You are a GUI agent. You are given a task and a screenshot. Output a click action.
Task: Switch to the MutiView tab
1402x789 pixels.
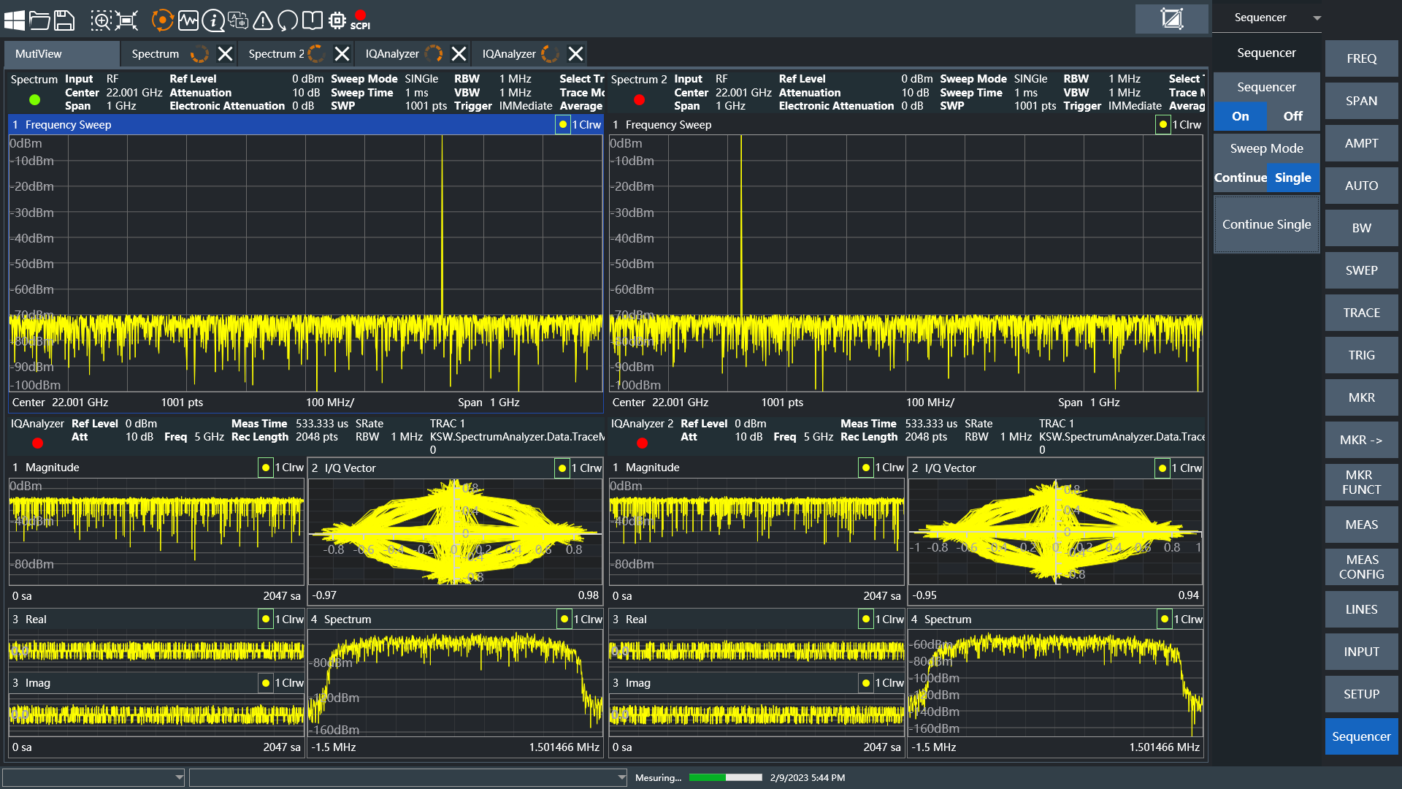(x=61, y=53)
